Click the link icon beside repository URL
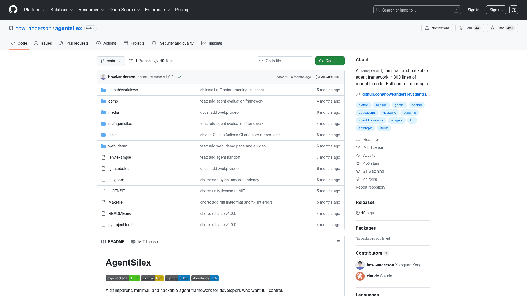 coord(358,95)
